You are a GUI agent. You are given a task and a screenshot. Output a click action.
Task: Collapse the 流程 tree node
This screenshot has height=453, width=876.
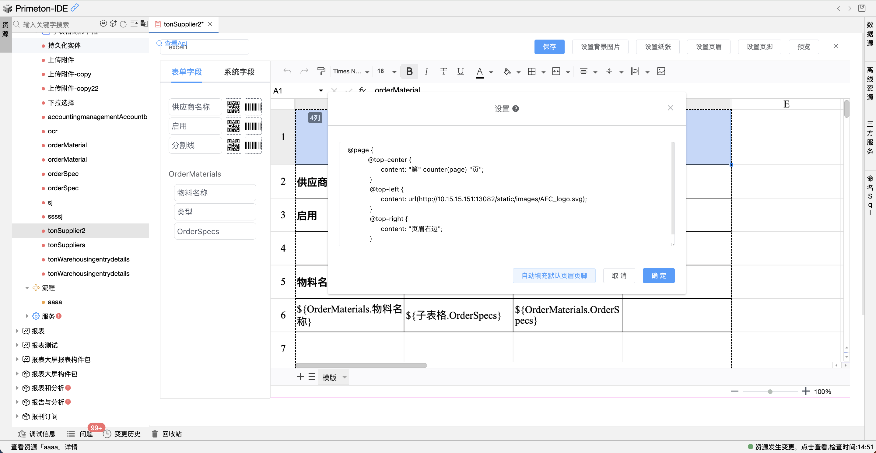tap(27, 288)
